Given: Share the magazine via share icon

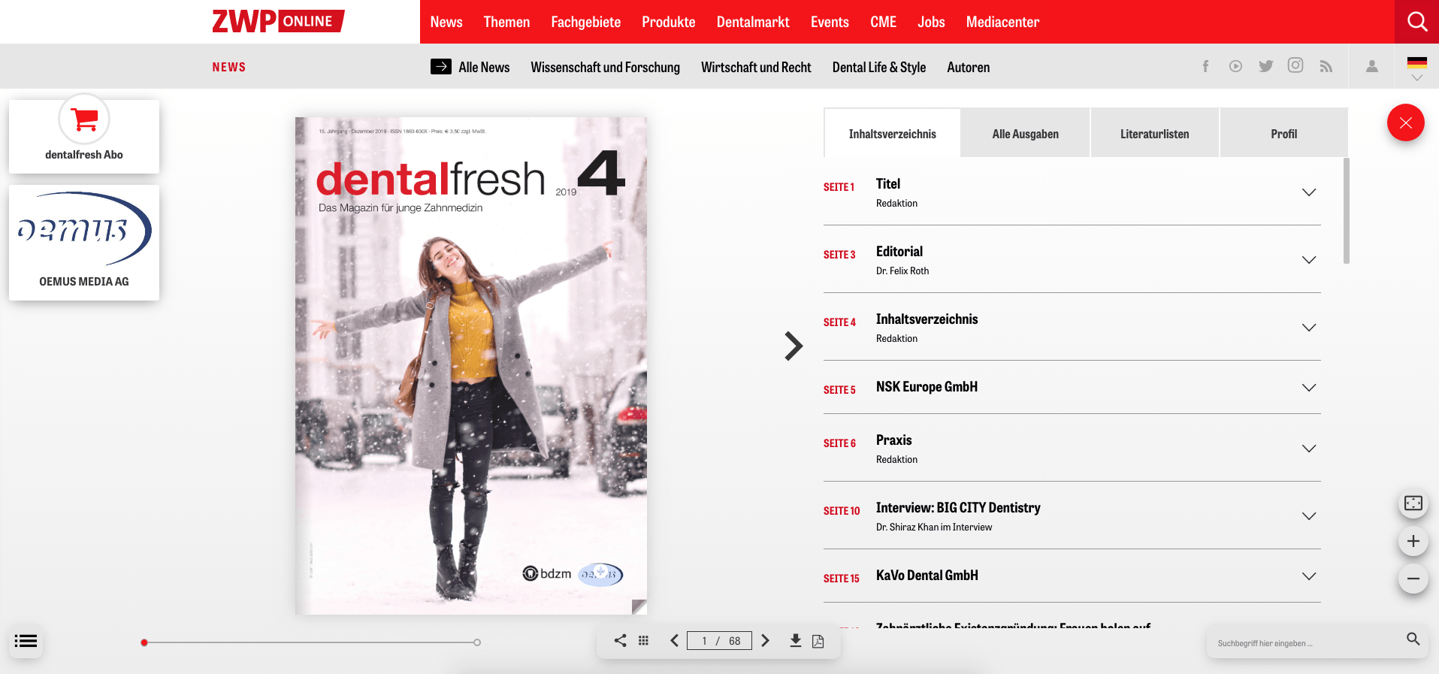Looking at the screenshot, I should [x=620, y=640].
